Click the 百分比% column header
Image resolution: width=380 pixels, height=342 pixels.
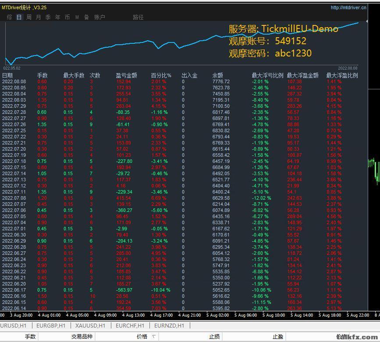pos(161,75)
